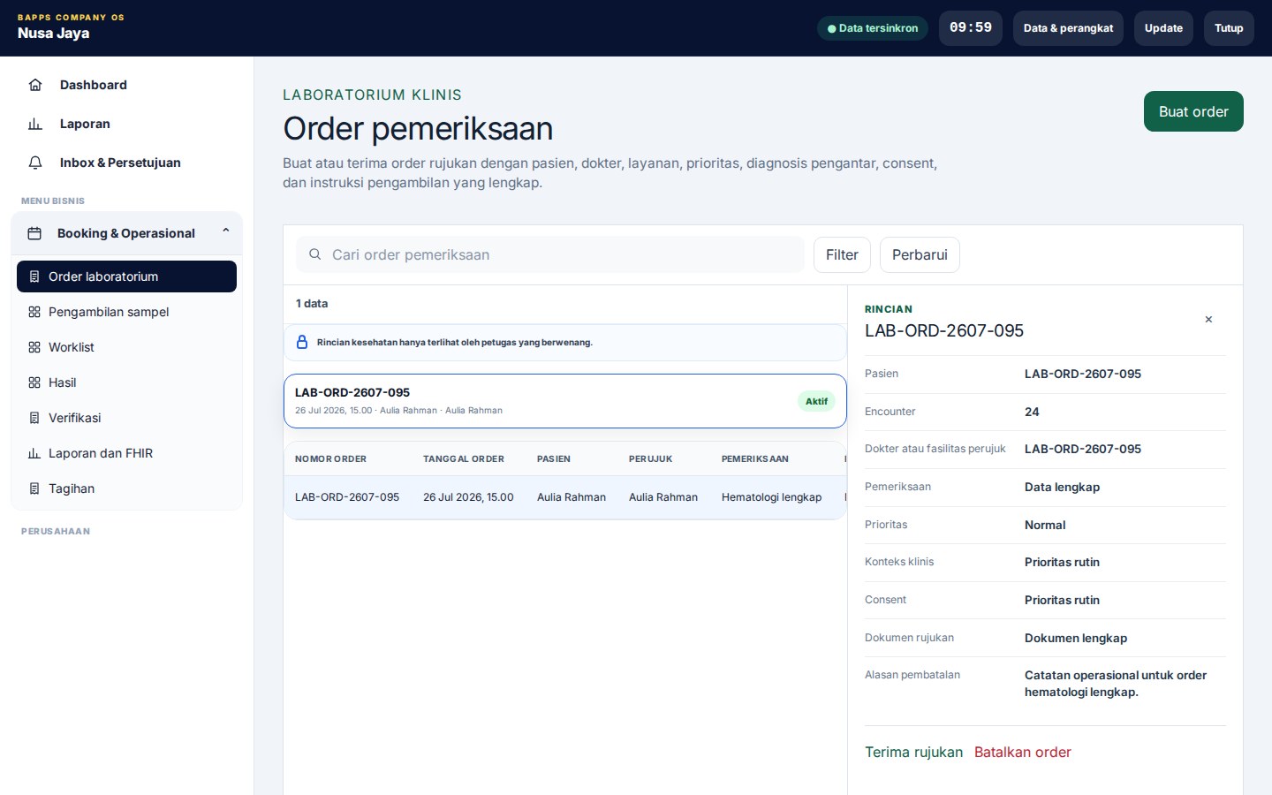Click the Laporan dan FHIR chart icon
The width and height of the screenshot is (1272, 795).
[x=34, y=453]
